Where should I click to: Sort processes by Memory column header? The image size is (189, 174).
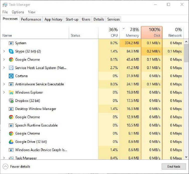tap(130, 32)
